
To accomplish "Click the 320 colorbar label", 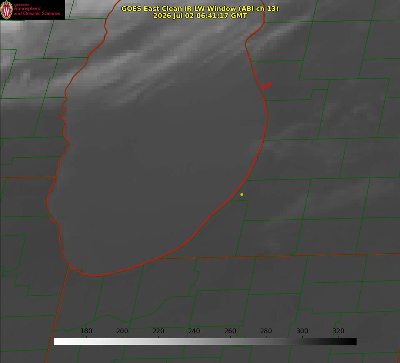I will 338,331.
